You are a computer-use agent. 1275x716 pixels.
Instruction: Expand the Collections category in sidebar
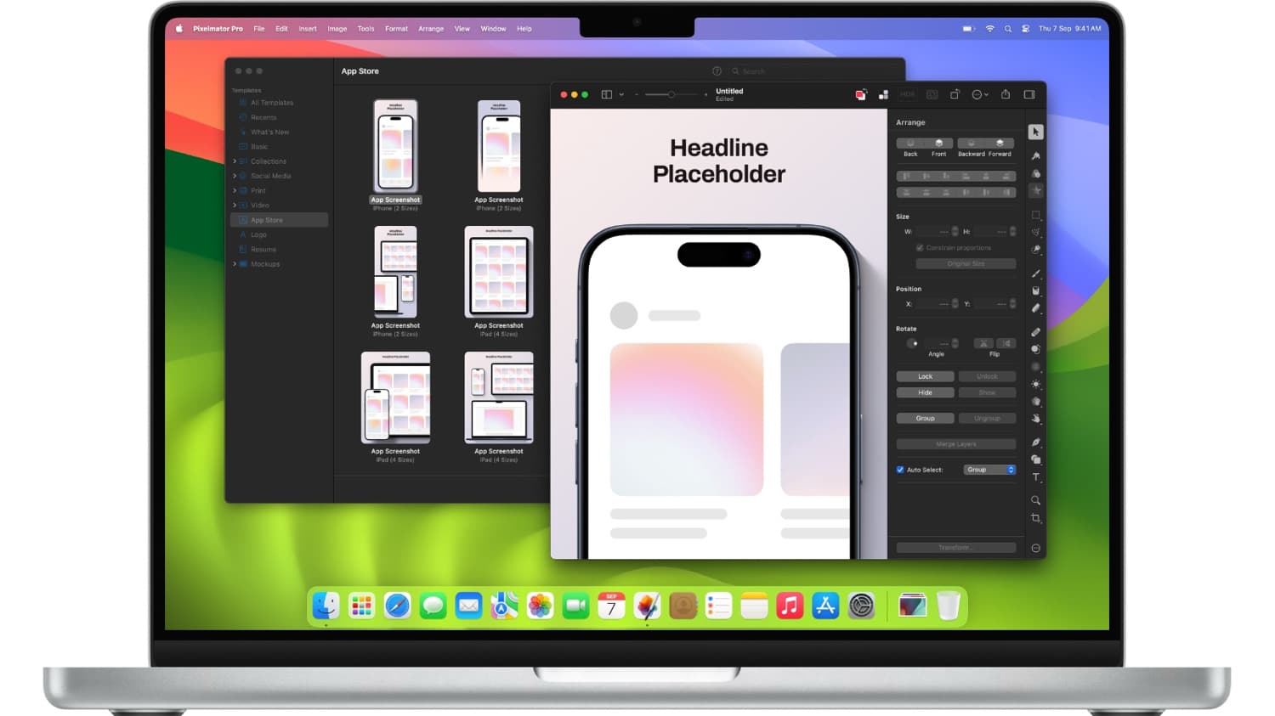pyautogui.click(x=235, y=161)
